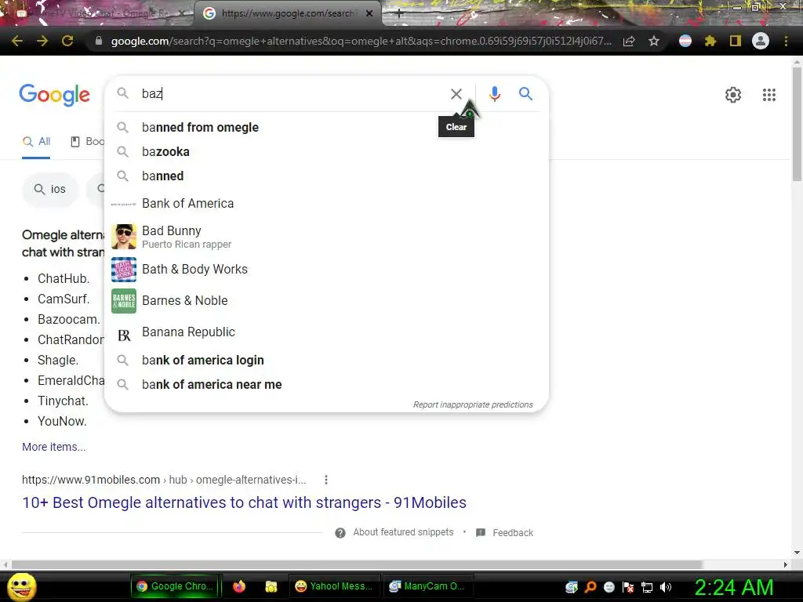The height and width of the screenshot is (602, 803).
Task: Click the orange search tray icon
Action: coord(590,587)
